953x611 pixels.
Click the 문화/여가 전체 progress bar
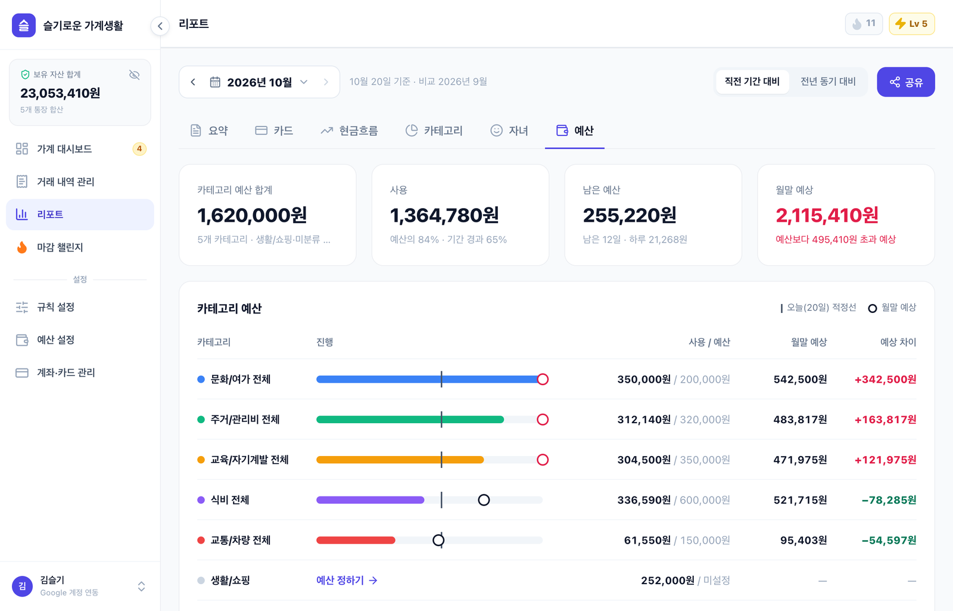pyautogui.click(x=429, y=379)
